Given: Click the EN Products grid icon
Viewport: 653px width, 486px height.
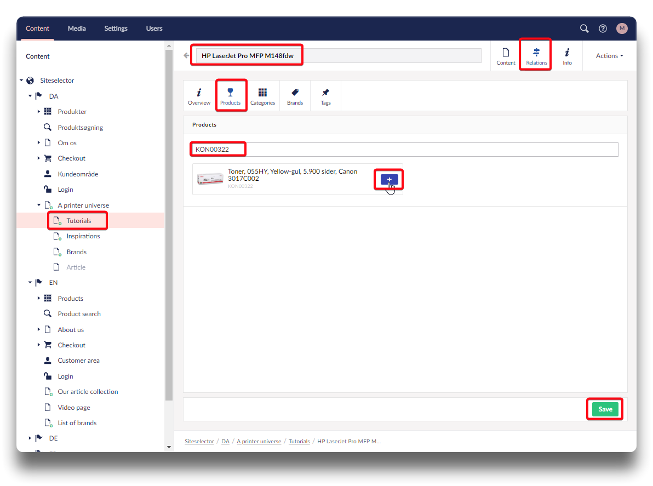Looking at the screenshot, I should (x=48, y=298).
